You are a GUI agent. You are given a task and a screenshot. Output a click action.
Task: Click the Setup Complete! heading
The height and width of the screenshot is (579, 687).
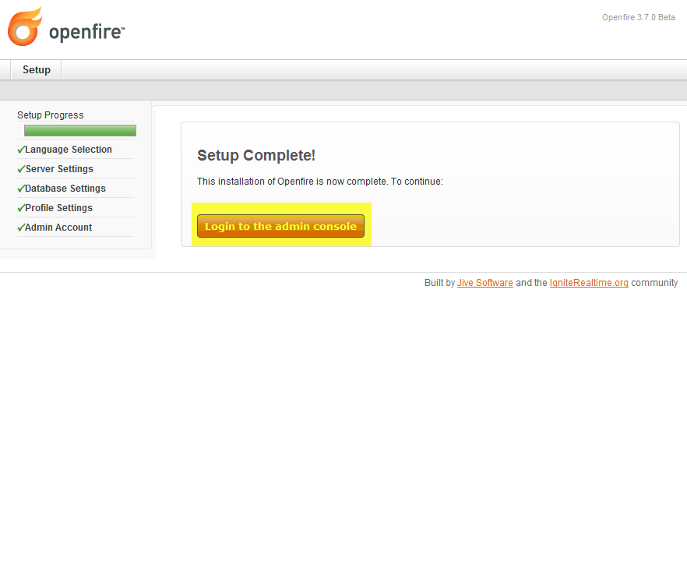point(256,155)
